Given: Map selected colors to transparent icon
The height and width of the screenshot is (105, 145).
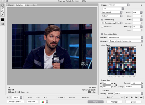Looking at the screenshot, I should pyautogui.click(x=115, y=77).
